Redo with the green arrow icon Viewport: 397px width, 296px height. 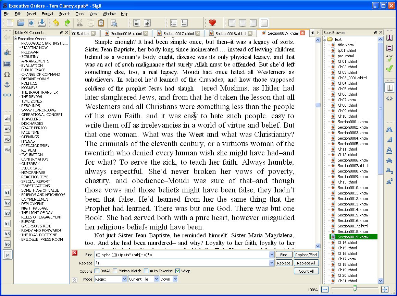click(x=67, y=23)
